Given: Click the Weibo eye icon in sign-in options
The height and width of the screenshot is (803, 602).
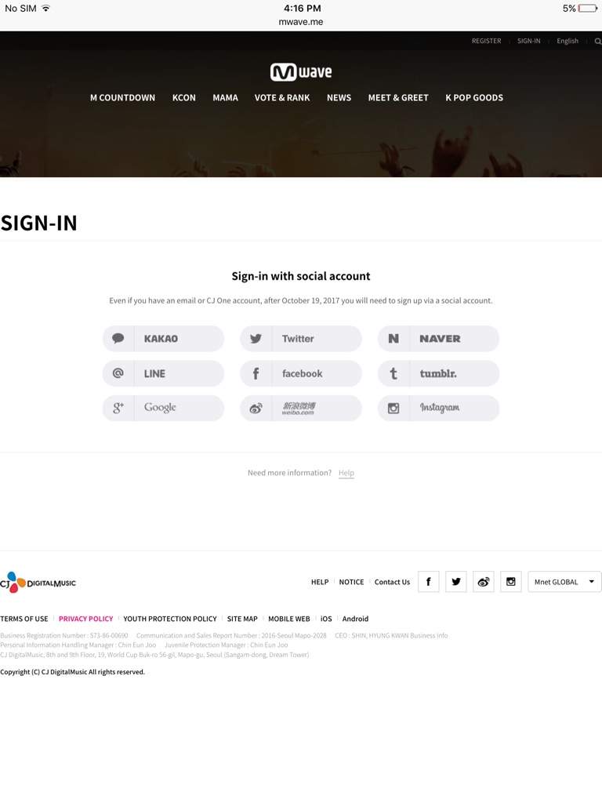Looking at the screenshot, I should coord(256,408).
